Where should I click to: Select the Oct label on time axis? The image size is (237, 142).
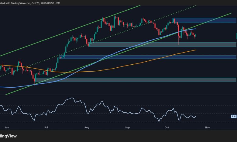(167, 128)
